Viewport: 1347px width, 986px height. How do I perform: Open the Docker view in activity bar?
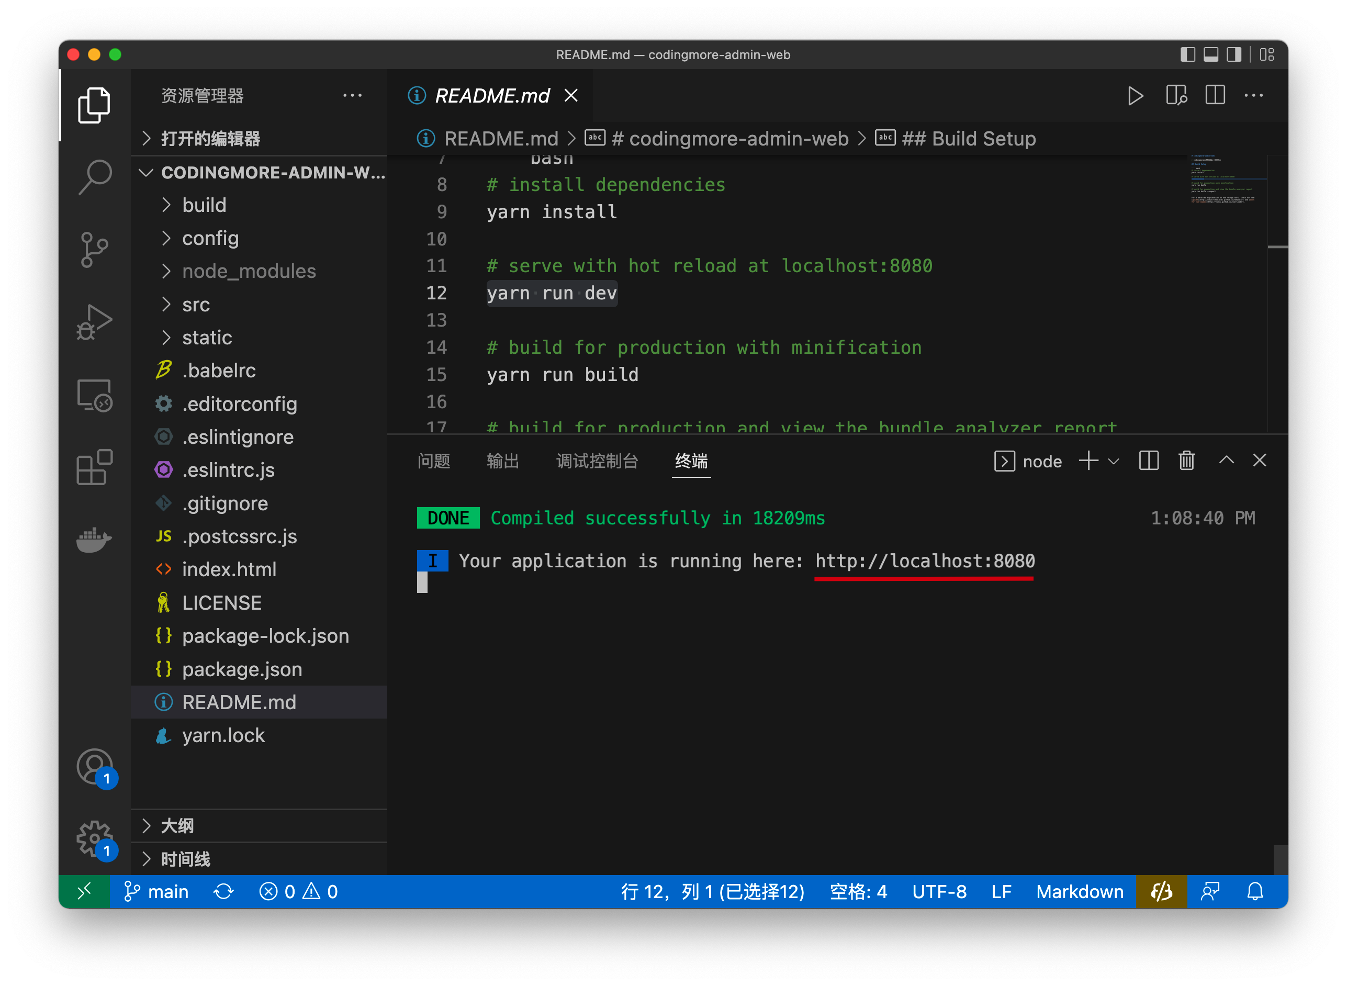pyautogui.click(x=95, y=540)
